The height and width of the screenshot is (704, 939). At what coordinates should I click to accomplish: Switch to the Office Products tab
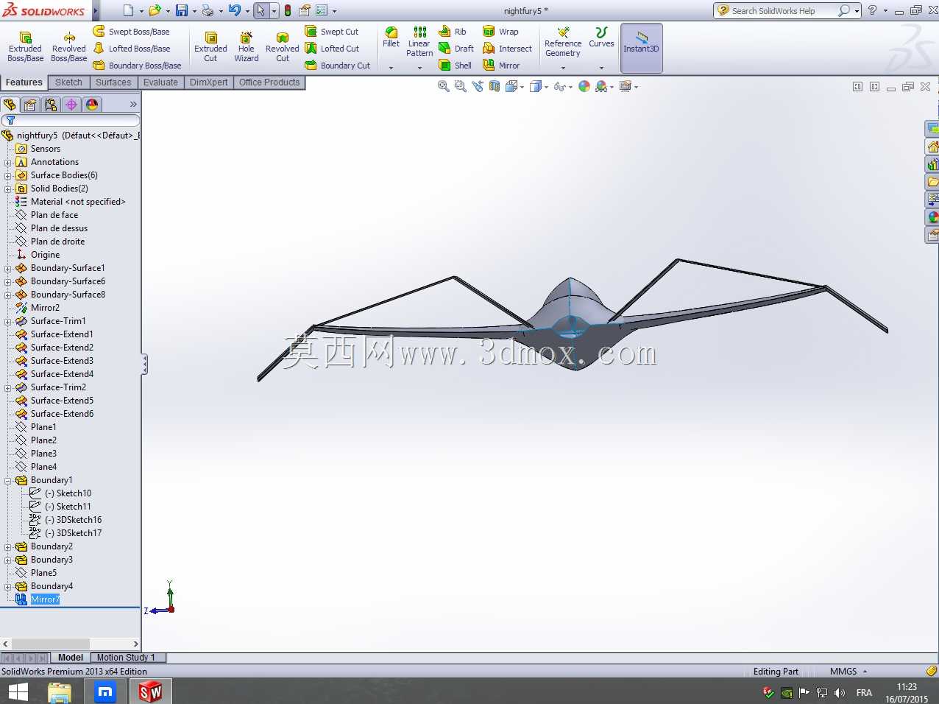pyautogui.click(x=269, y=82)
